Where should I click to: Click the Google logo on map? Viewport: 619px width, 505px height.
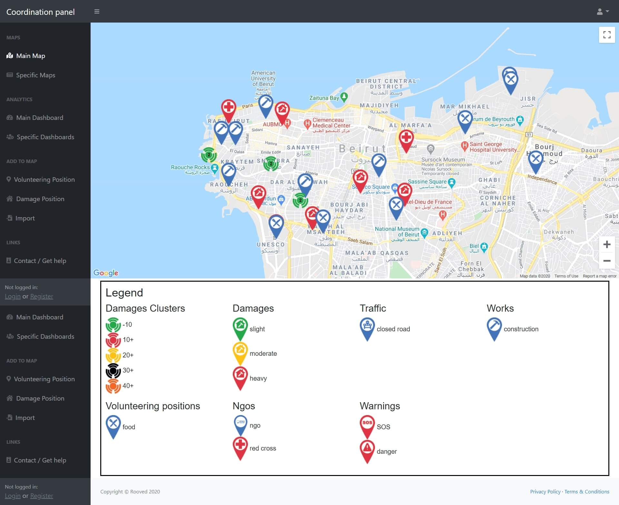tap(106, 273)
